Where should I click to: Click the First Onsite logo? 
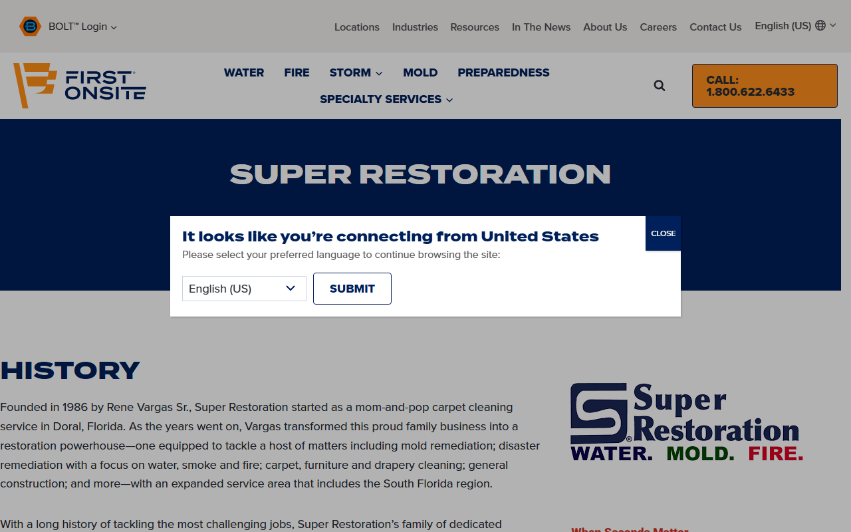point(80,85)
